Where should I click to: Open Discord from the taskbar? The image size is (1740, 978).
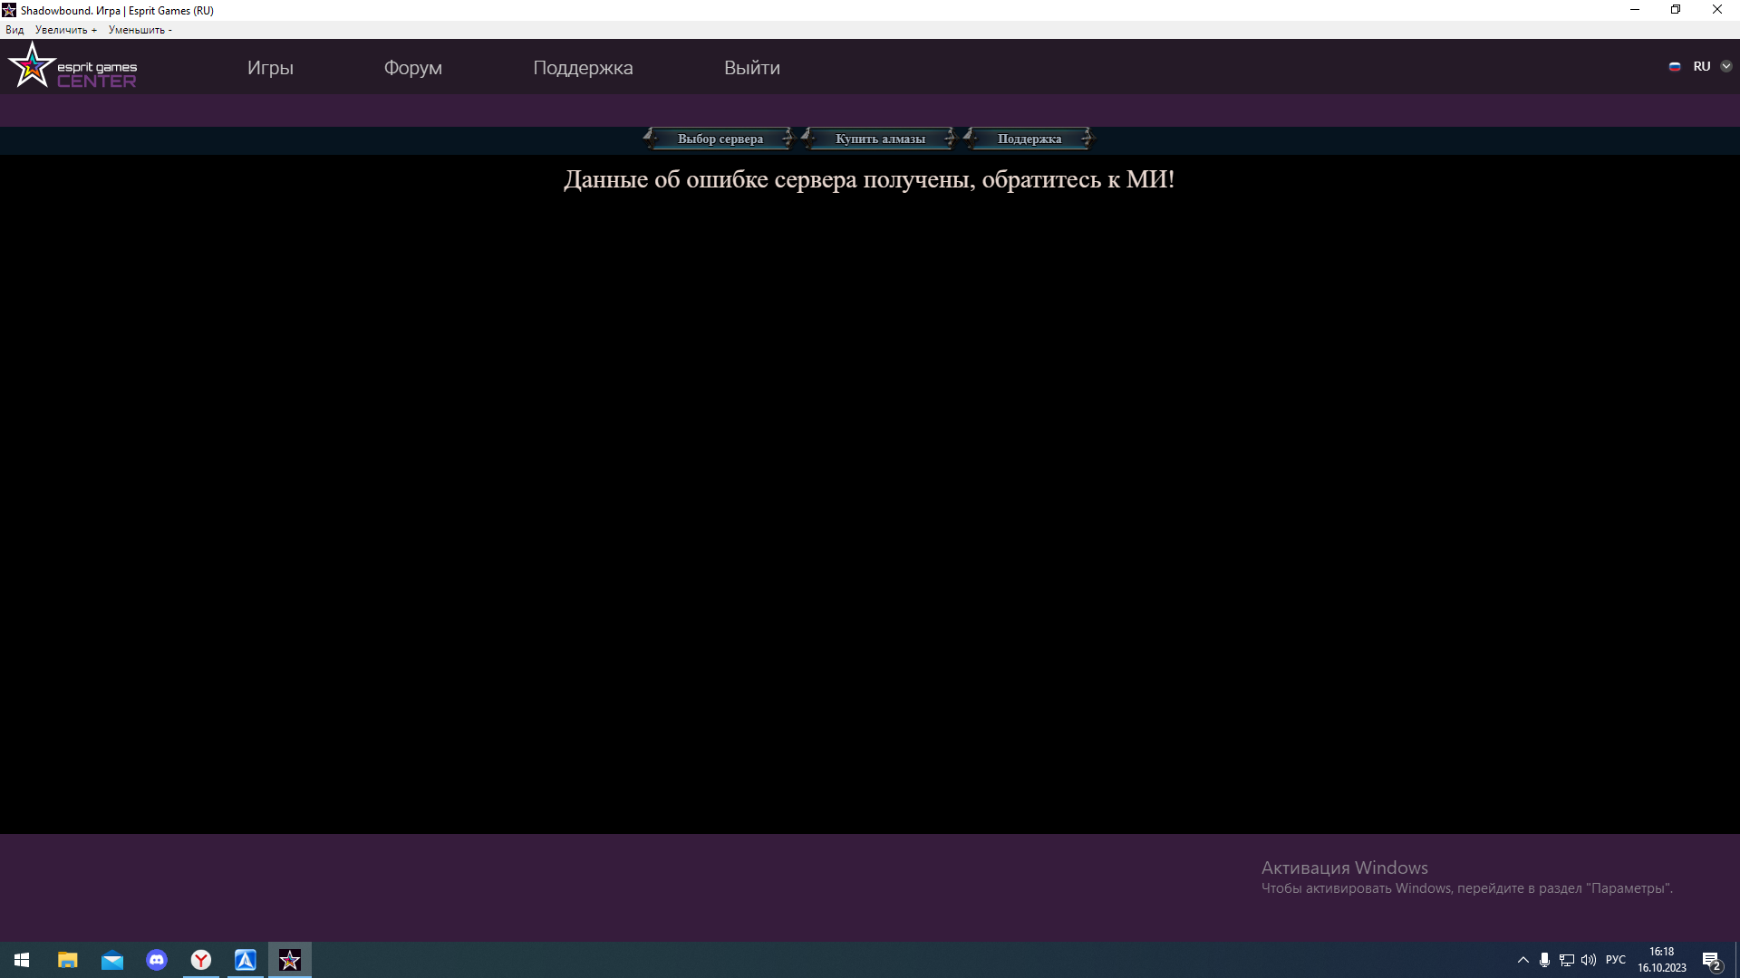157,960
